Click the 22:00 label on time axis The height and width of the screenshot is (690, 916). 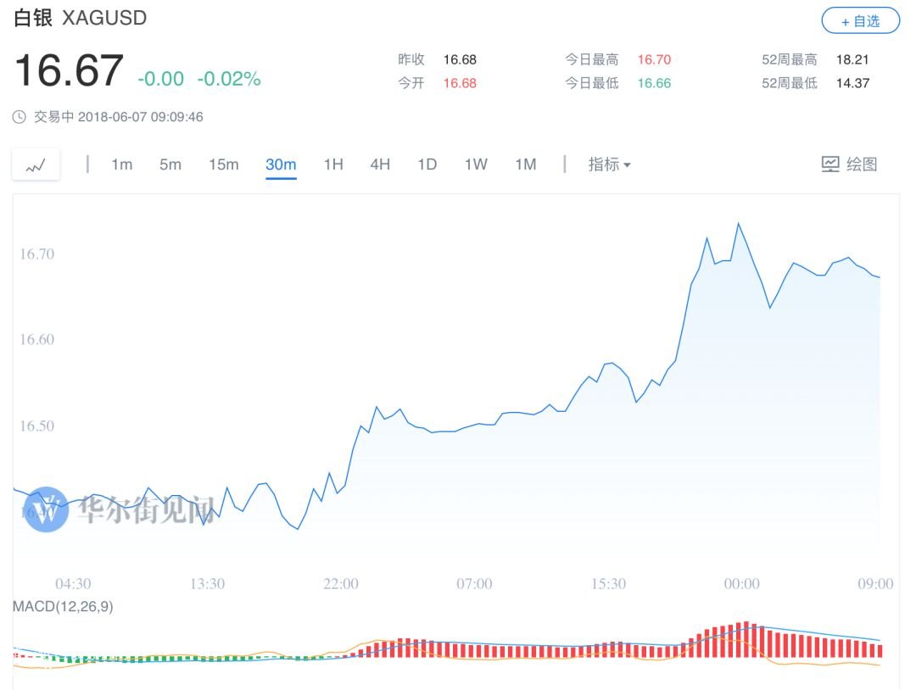(341, 584)
